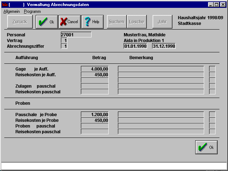The width and height of the screenshot is (228, 171).
Task: Select the Vertrag number field
Action: pos(64,41)
